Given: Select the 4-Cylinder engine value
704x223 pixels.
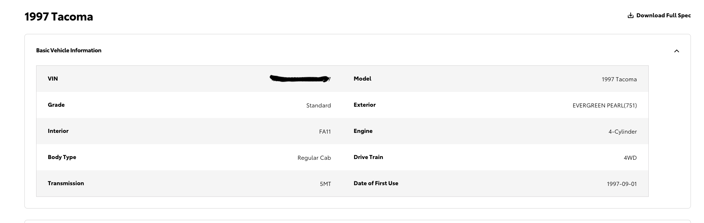Looking at the screenshot, I should [x=623, y=132].
